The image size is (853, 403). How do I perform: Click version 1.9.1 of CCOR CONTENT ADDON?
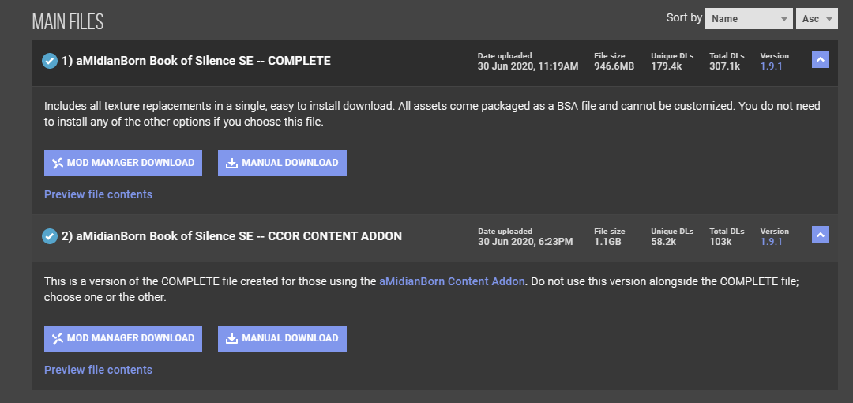click(771, 242)
